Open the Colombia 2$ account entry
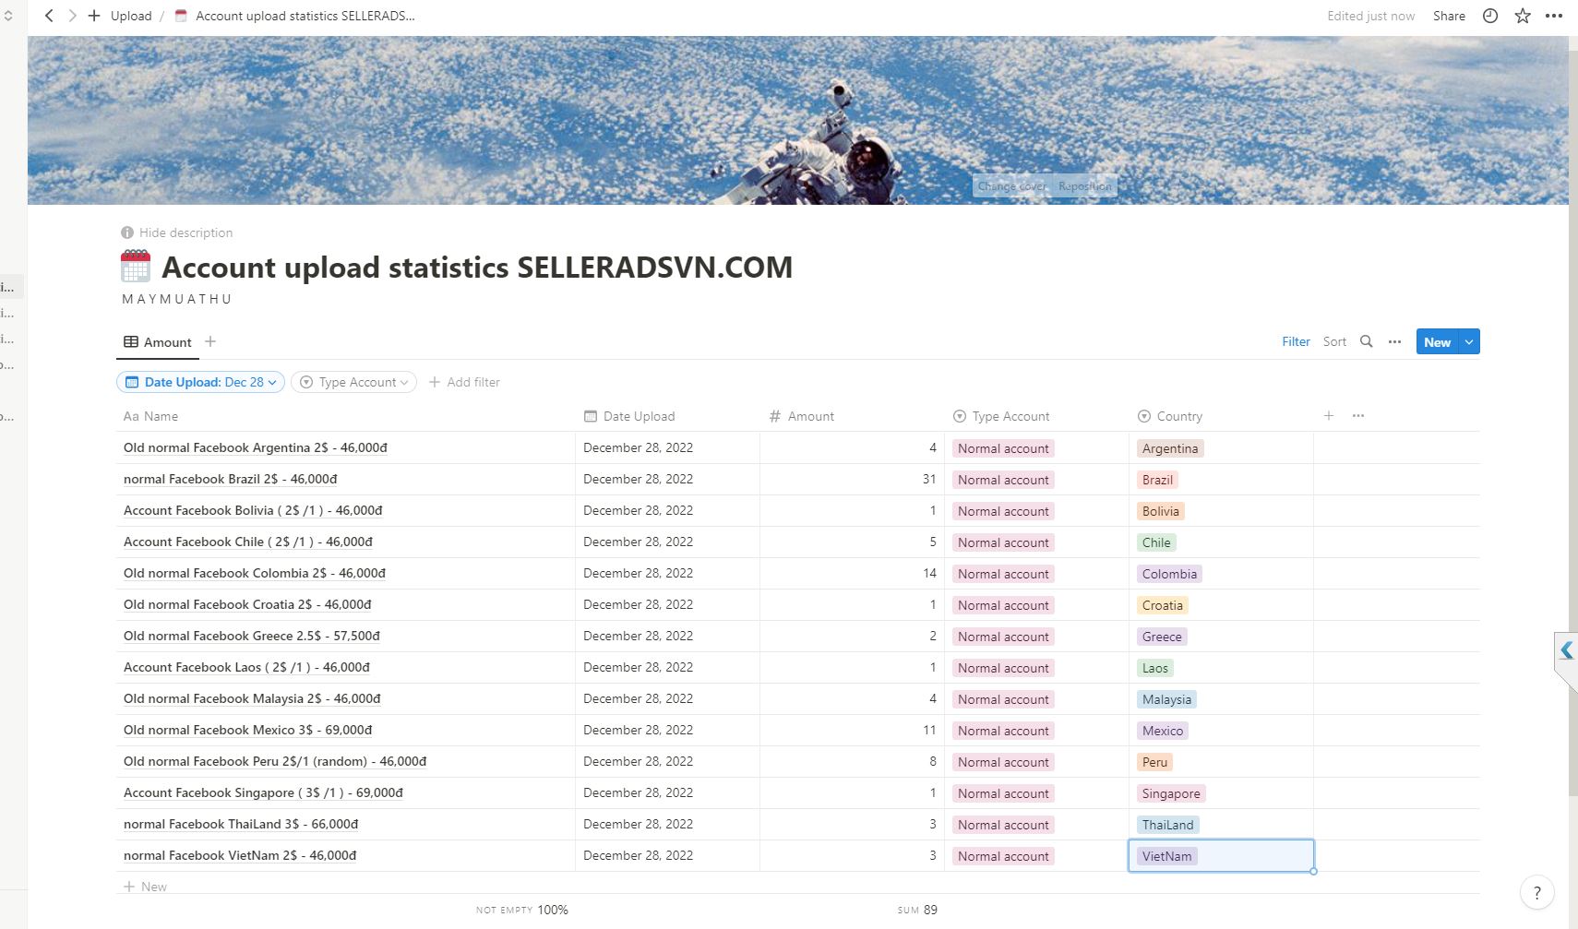The image size is (1578, 929). (255, 573)
